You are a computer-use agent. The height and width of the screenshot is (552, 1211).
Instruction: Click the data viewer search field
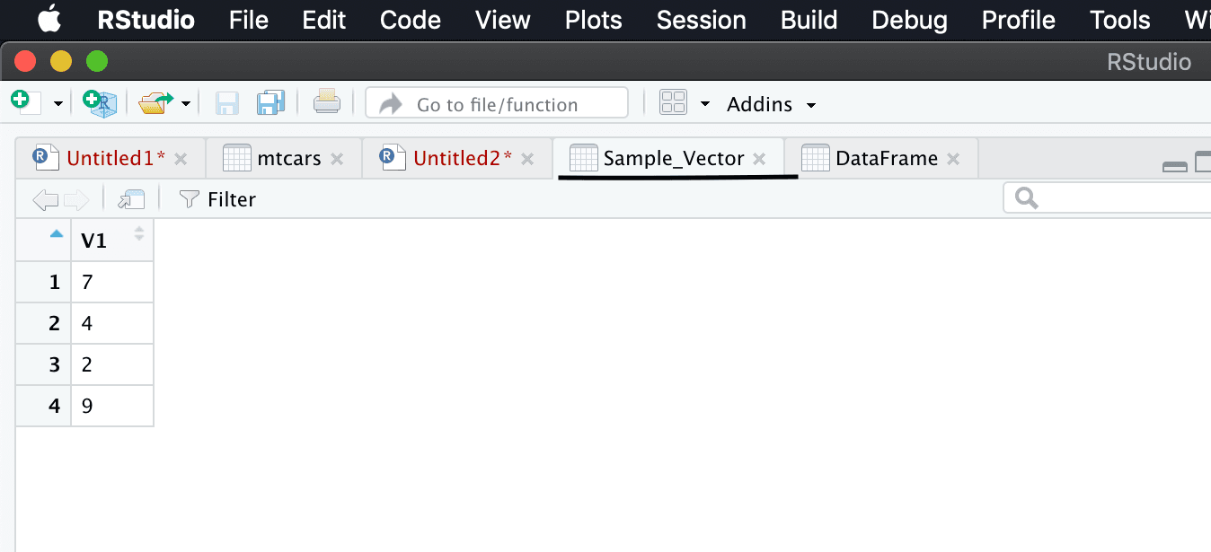[x=1107, y=197]
